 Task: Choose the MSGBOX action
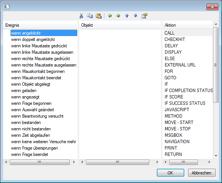[x=173, y=135]
